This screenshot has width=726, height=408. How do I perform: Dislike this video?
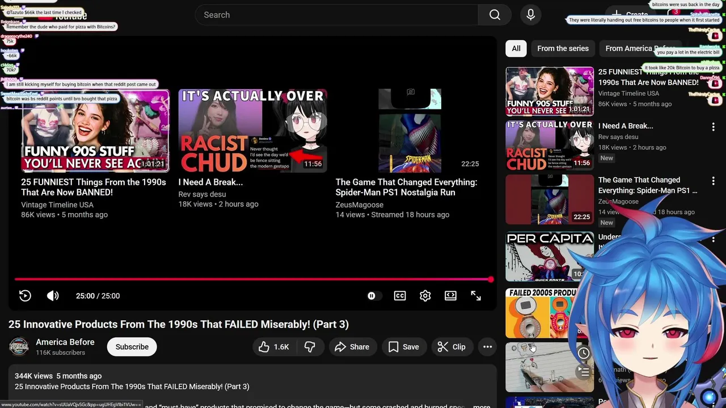pyautogui.click(x=310, y=347)
